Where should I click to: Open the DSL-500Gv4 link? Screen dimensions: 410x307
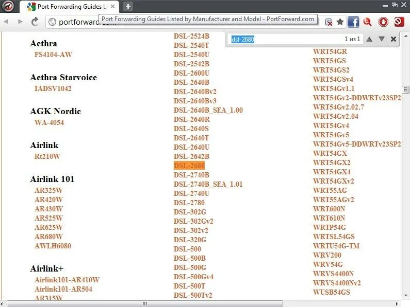193,277
